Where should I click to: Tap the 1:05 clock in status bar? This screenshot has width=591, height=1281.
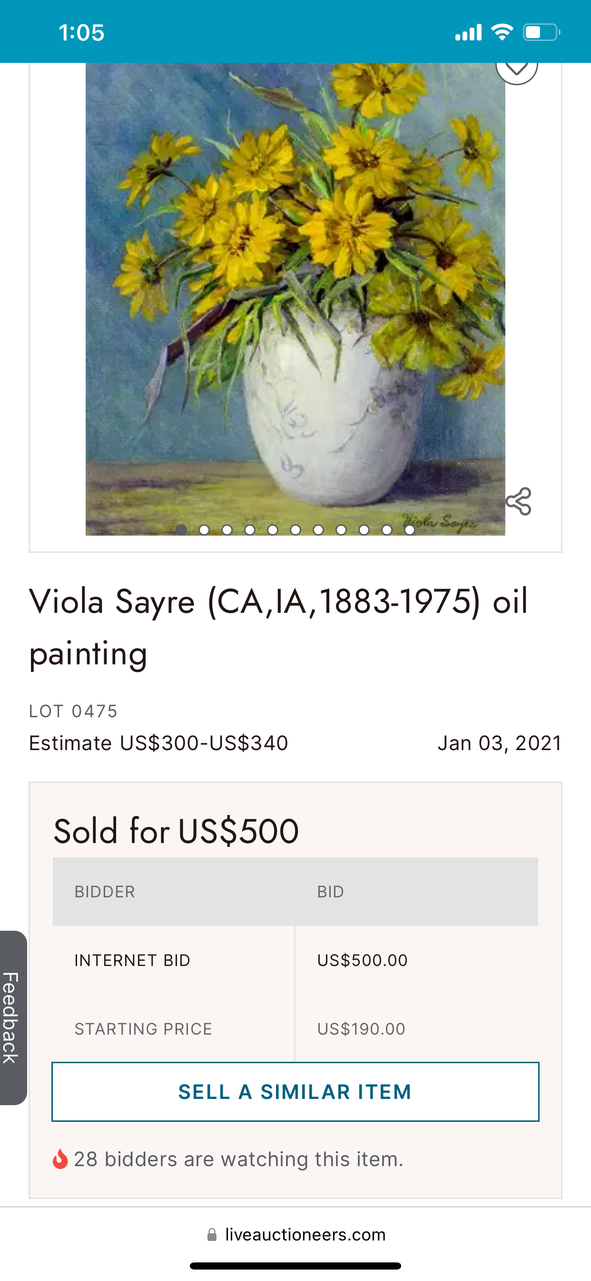(x=81, y=33)
